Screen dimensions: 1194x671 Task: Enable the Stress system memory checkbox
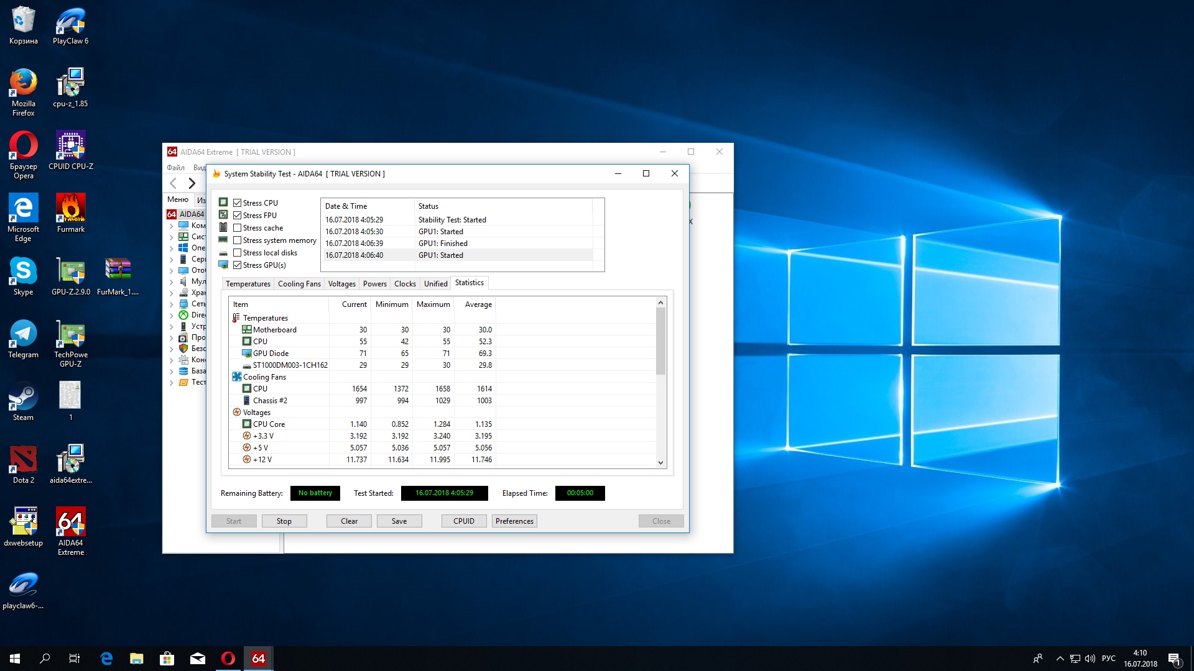237,240
